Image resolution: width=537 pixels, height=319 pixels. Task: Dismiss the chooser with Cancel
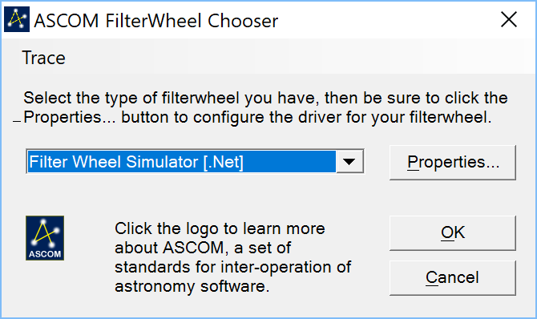[x=452, y=277]
